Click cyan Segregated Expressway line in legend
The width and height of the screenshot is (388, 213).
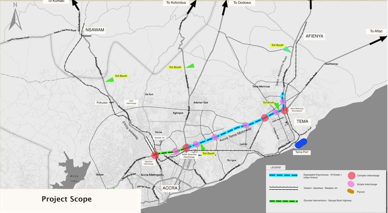[x=283, y=175]
